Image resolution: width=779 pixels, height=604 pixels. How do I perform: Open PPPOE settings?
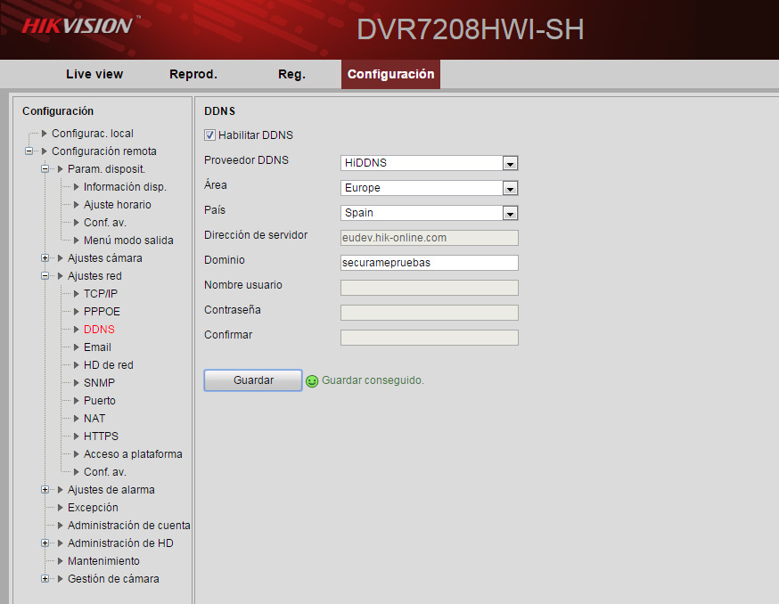coord(102,312)
